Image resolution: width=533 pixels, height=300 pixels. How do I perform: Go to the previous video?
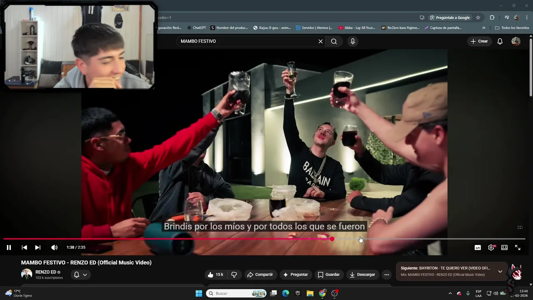pyautogui.click(x=24, y=247)
